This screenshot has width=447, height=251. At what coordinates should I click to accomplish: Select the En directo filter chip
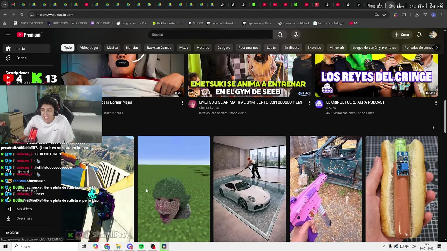click(x=292, y=48)
